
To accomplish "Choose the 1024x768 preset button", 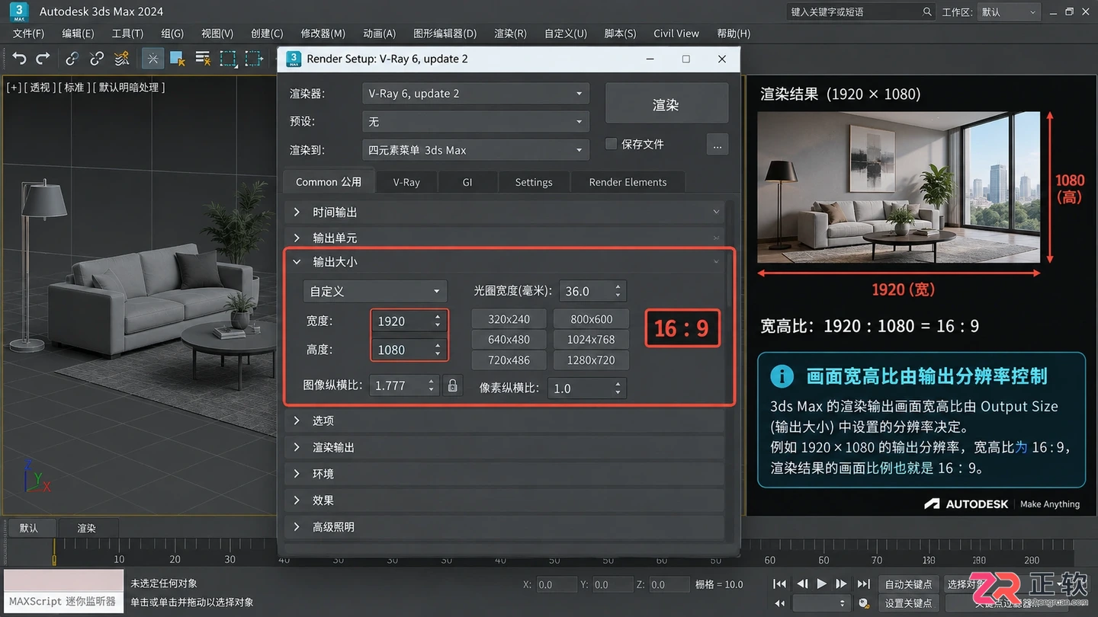I will (x=591, y=340).
